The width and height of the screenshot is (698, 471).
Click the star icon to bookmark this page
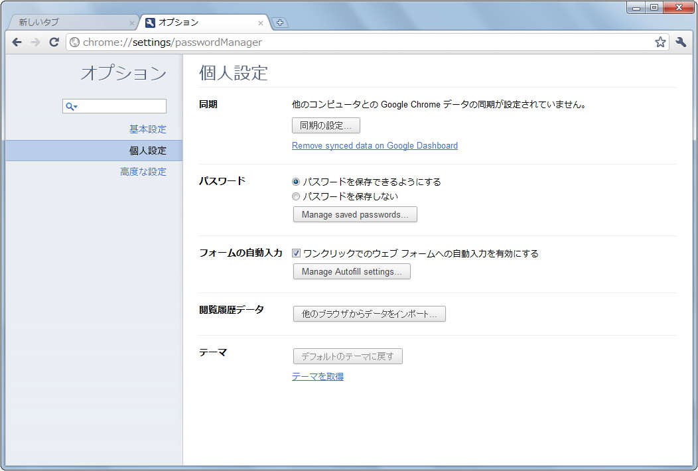tap(660, 42)
